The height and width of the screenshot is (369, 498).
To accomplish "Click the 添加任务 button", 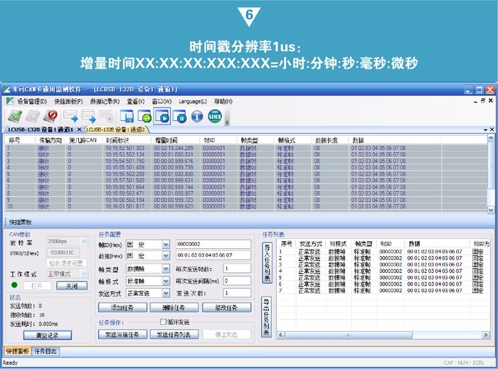I will point(122,307).
